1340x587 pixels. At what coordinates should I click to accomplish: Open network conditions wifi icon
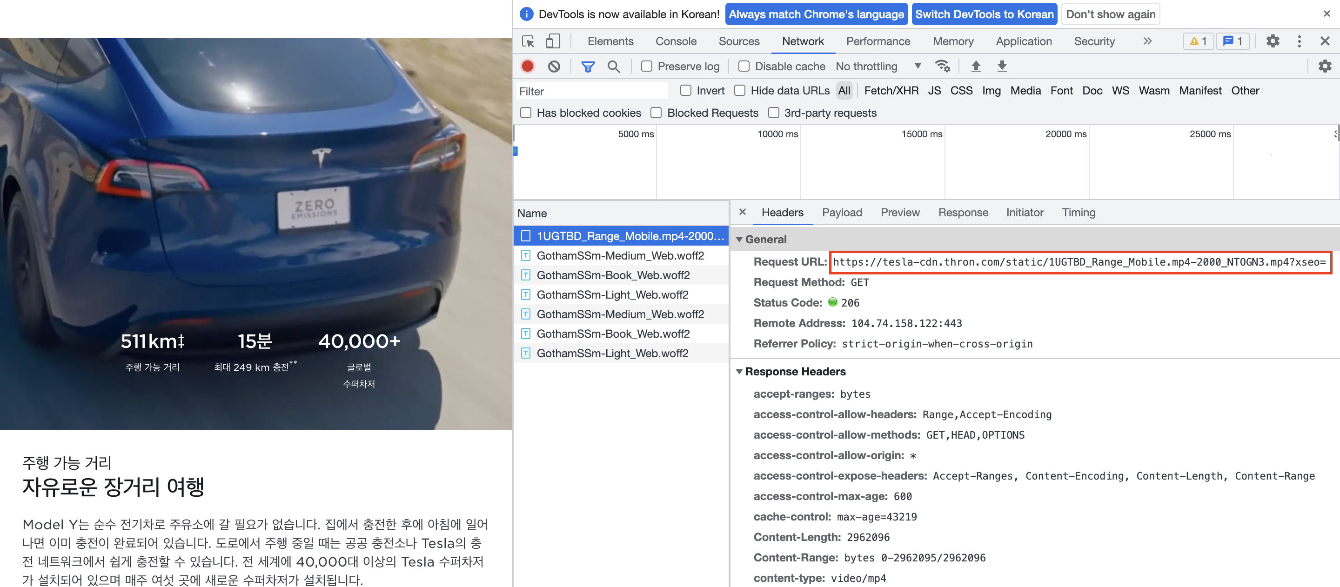(942, 66)
